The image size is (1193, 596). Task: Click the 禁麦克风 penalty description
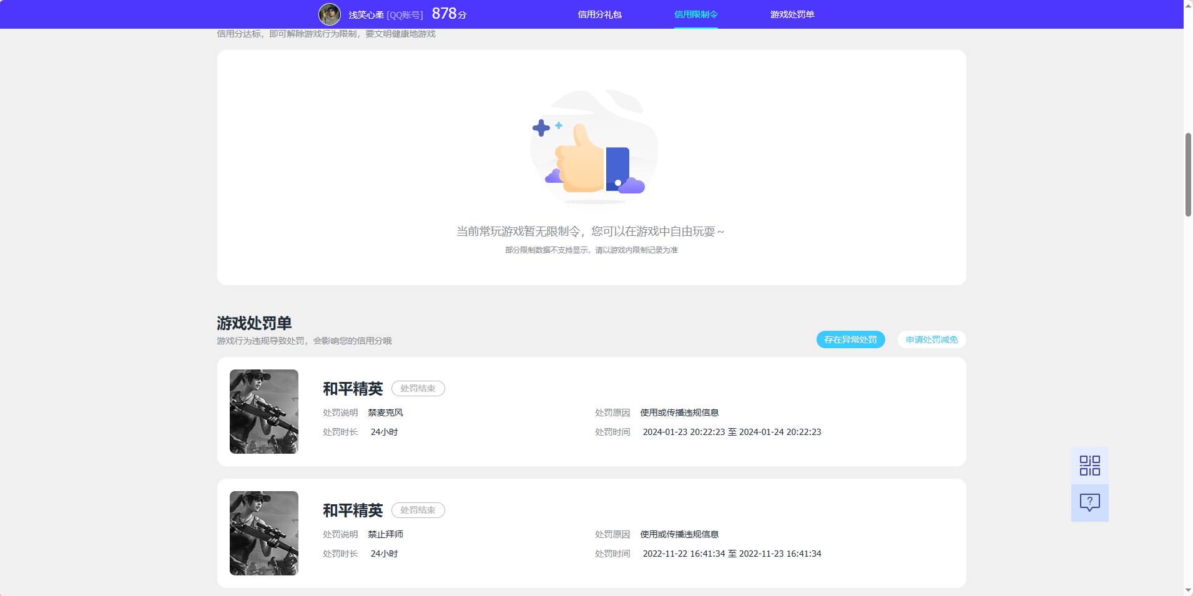click(x=386, y=413)
